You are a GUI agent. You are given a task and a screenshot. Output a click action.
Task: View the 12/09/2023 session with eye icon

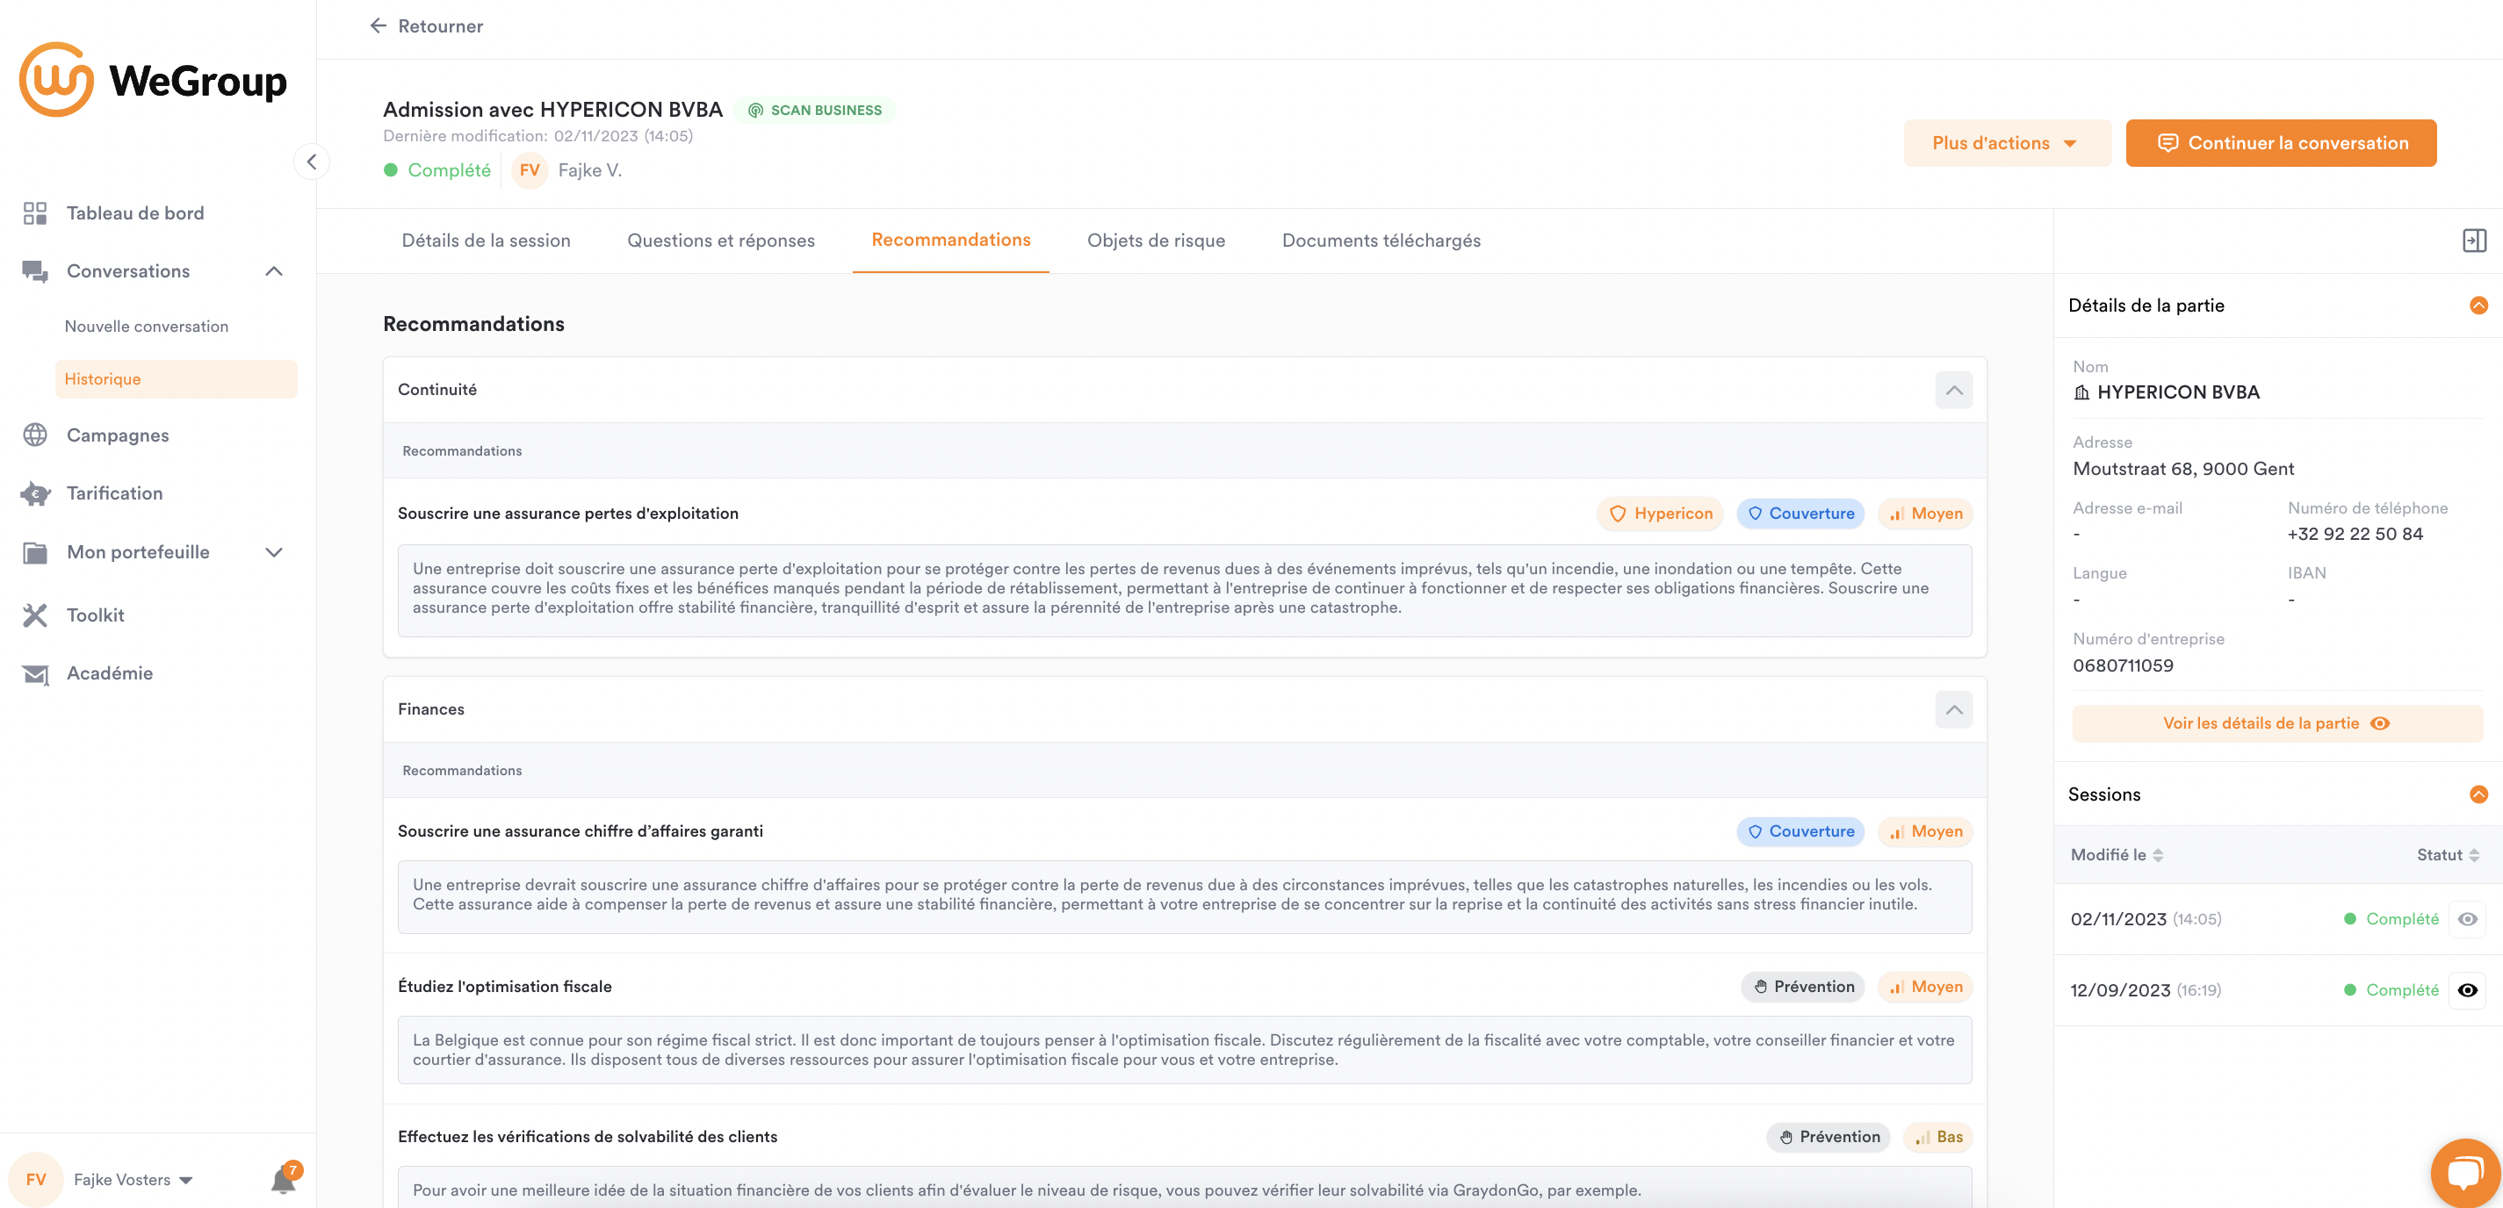(2466, 989)
